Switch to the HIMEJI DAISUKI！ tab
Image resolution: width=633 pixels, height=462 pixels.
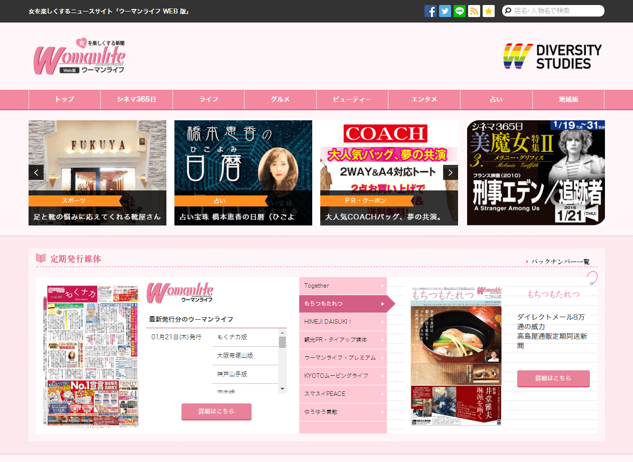[343, 322]
